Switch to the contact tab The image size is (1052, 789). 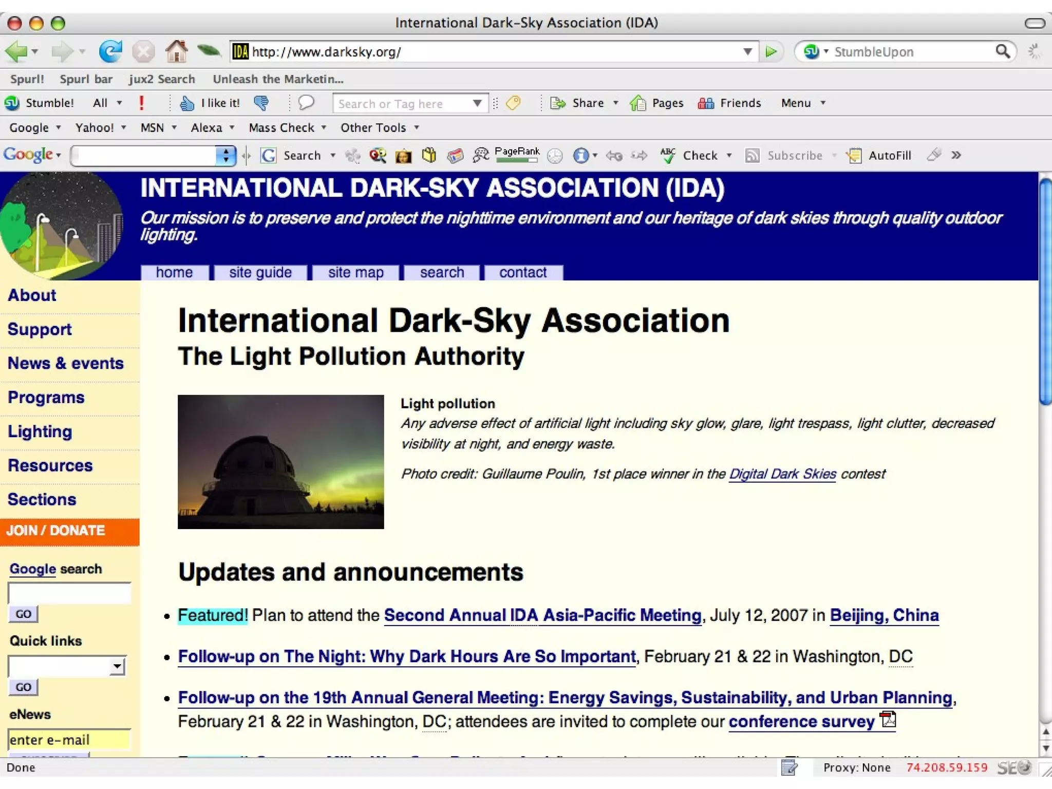click(x=522, y=272)
